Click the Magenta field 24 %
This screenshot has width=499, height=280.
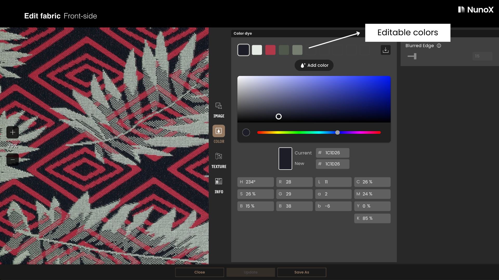(x=372, y=194)
